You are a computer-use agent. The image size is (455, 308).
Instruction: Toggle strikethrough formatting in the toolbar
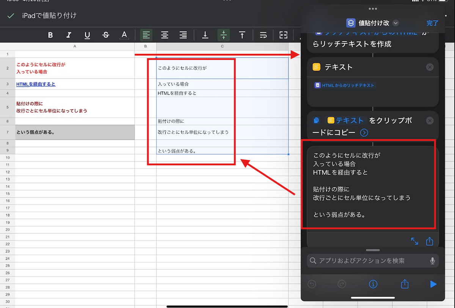pyautogui.click(x=106, y=35)
